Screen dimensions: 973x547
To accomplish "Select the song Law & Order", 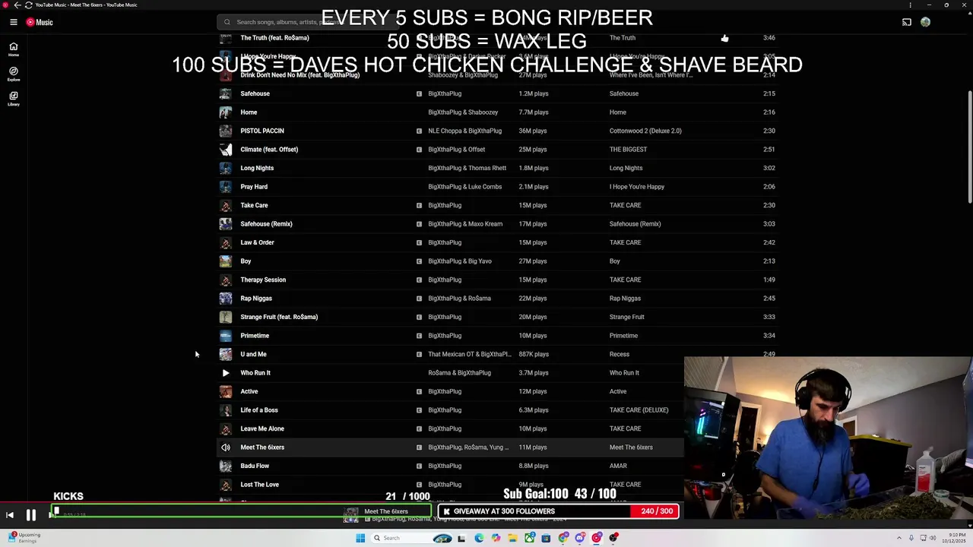I will 257,242.
